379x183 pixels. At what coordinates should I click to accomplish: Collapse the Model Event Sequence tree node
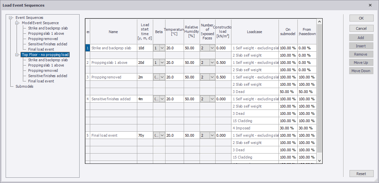tap(17, 23)
